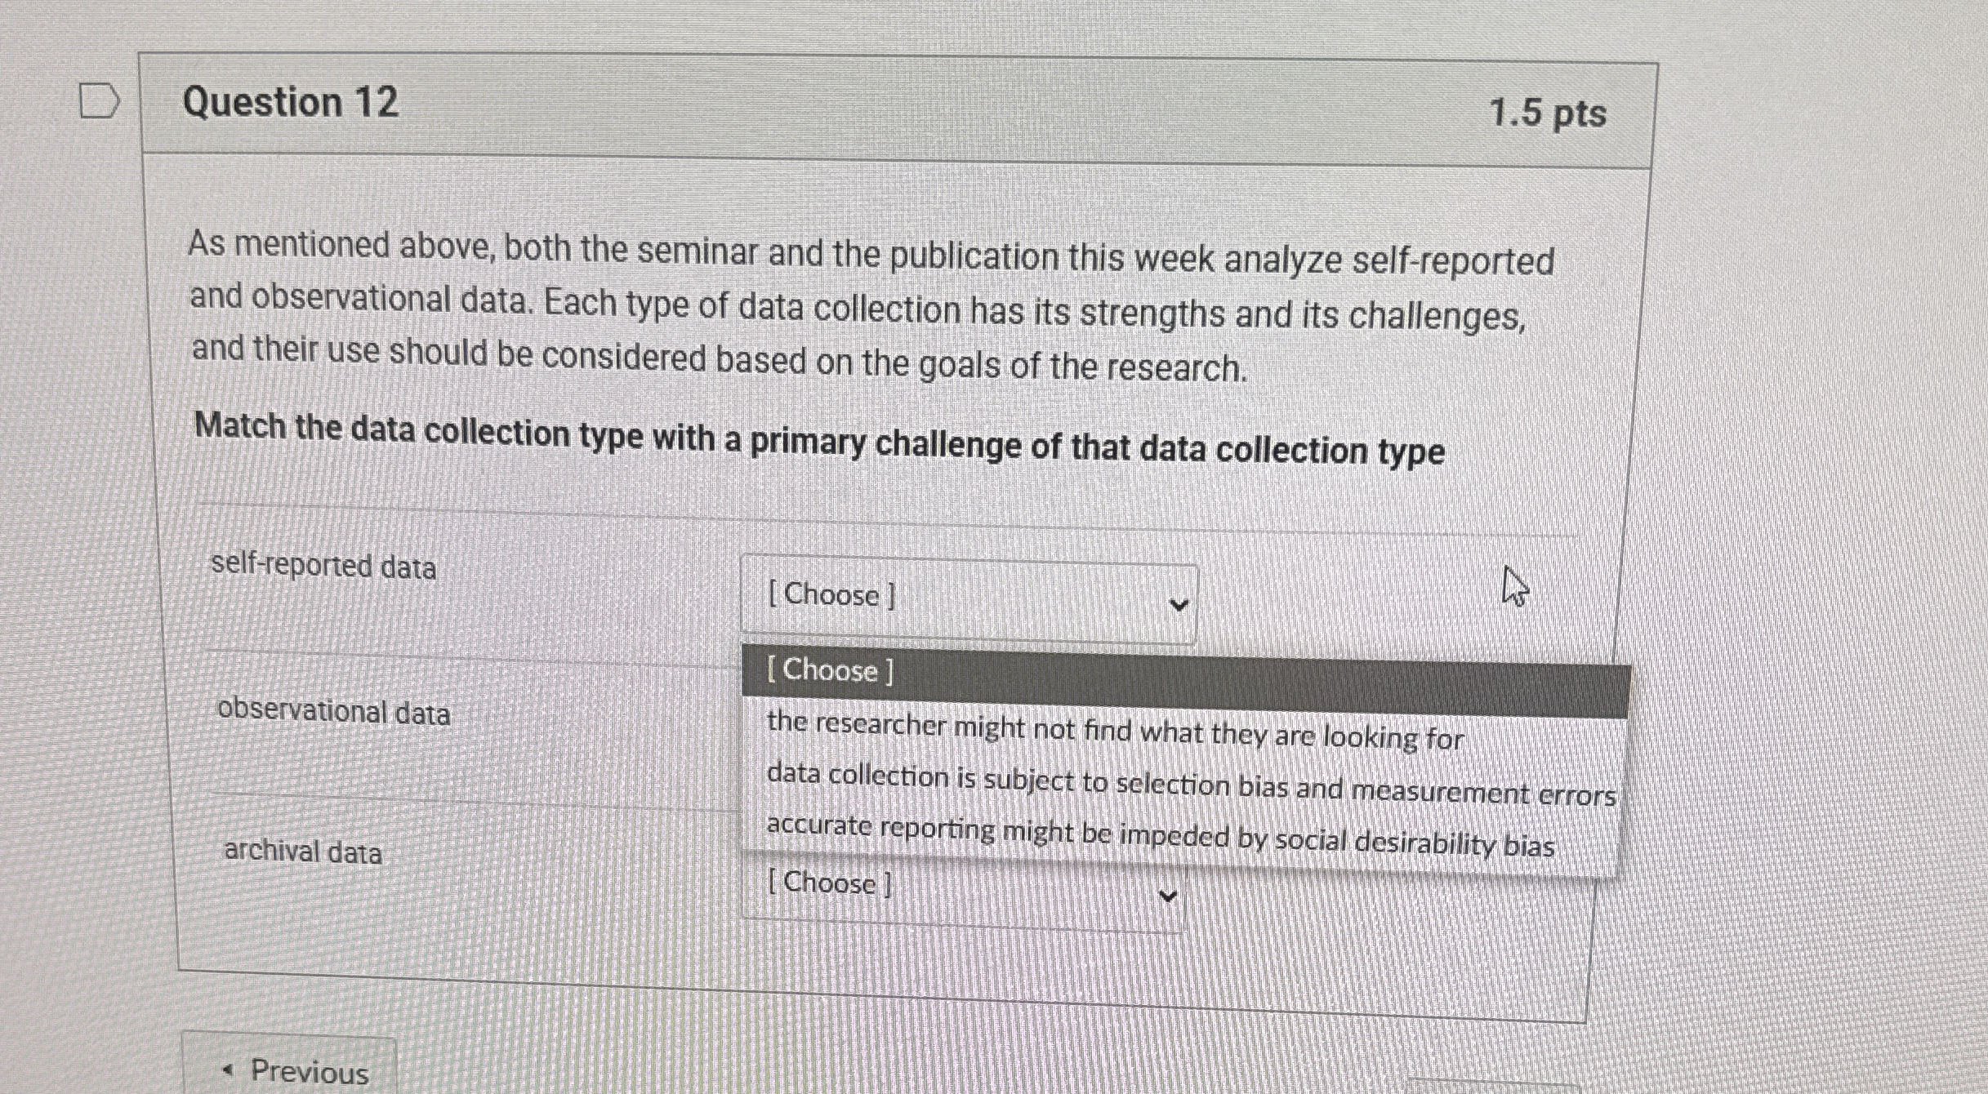Click the "1.5 pts" point value
The image size is (1988, 1094).
(x=1547, y=113)
